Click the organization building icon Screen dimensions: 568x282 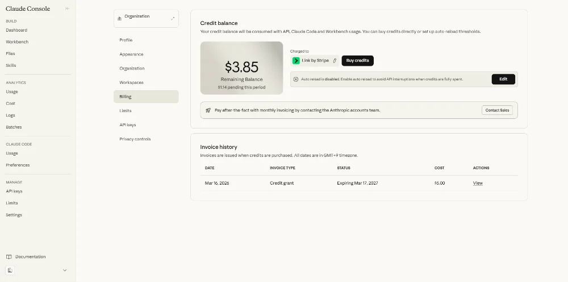coord(119,19)
